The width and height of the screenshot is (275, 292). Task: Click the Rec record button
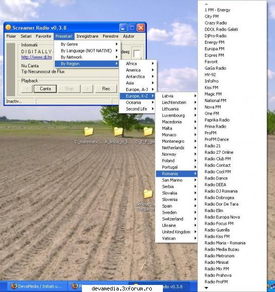click(x=106, y=89)
